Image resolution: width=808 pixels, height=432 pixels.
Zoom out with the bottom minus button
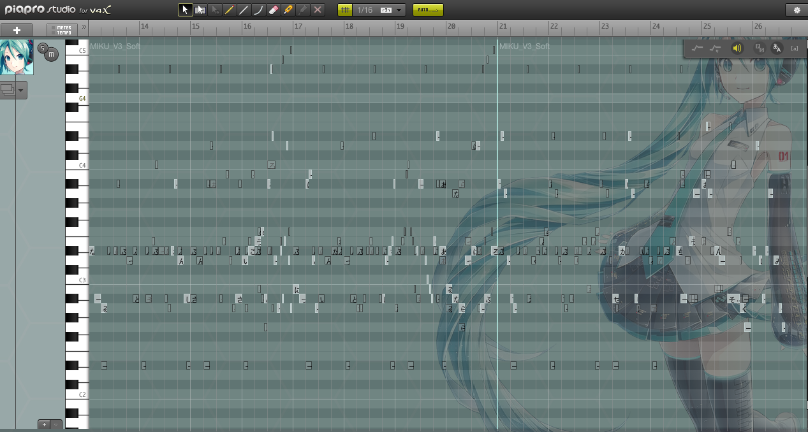(56, 424)
